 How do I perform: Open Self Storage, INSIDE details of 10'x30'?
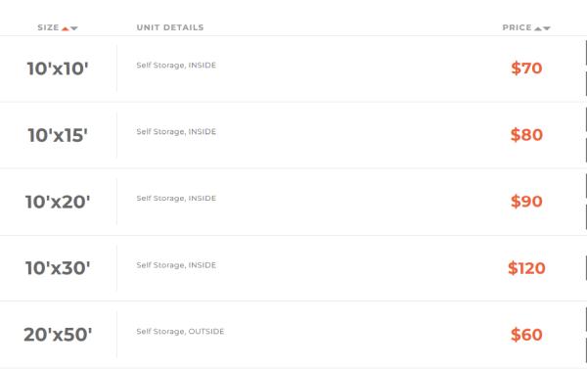tap(176, 265)
